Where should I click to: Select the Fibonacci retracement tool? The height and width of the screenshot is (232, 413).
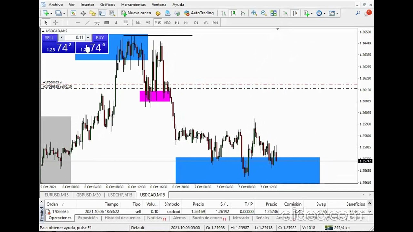(x=126, y=23)
